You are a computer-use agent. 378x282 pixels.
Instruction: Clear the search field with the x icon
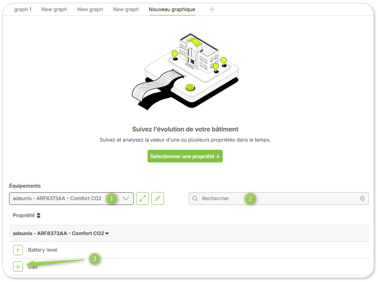(362, 198)
